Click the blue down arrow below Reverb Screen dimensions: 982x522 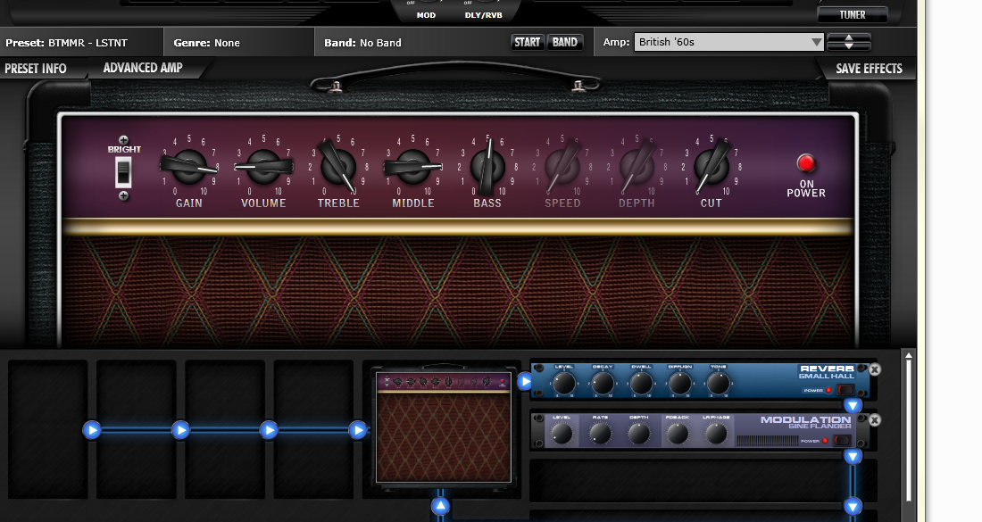pyautogui.click(x=853, y=405)
